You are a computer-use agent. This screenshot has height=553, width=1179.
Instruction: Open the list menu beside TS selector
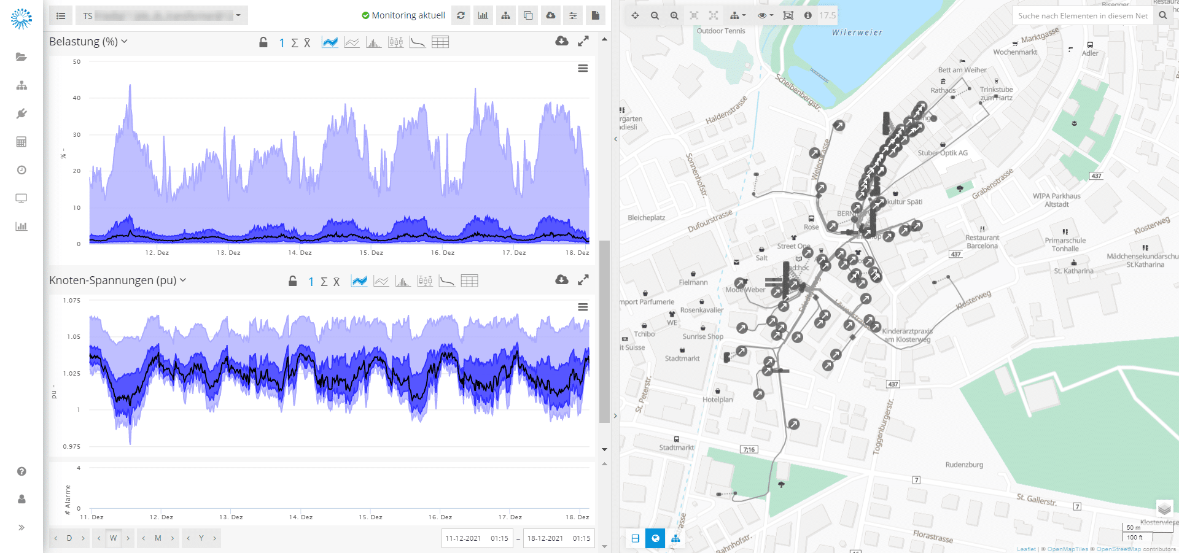(x=61, y=15)
